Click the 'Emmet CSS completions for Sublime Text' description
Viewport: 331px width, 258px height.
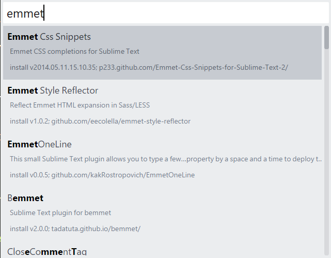[74, 51]
